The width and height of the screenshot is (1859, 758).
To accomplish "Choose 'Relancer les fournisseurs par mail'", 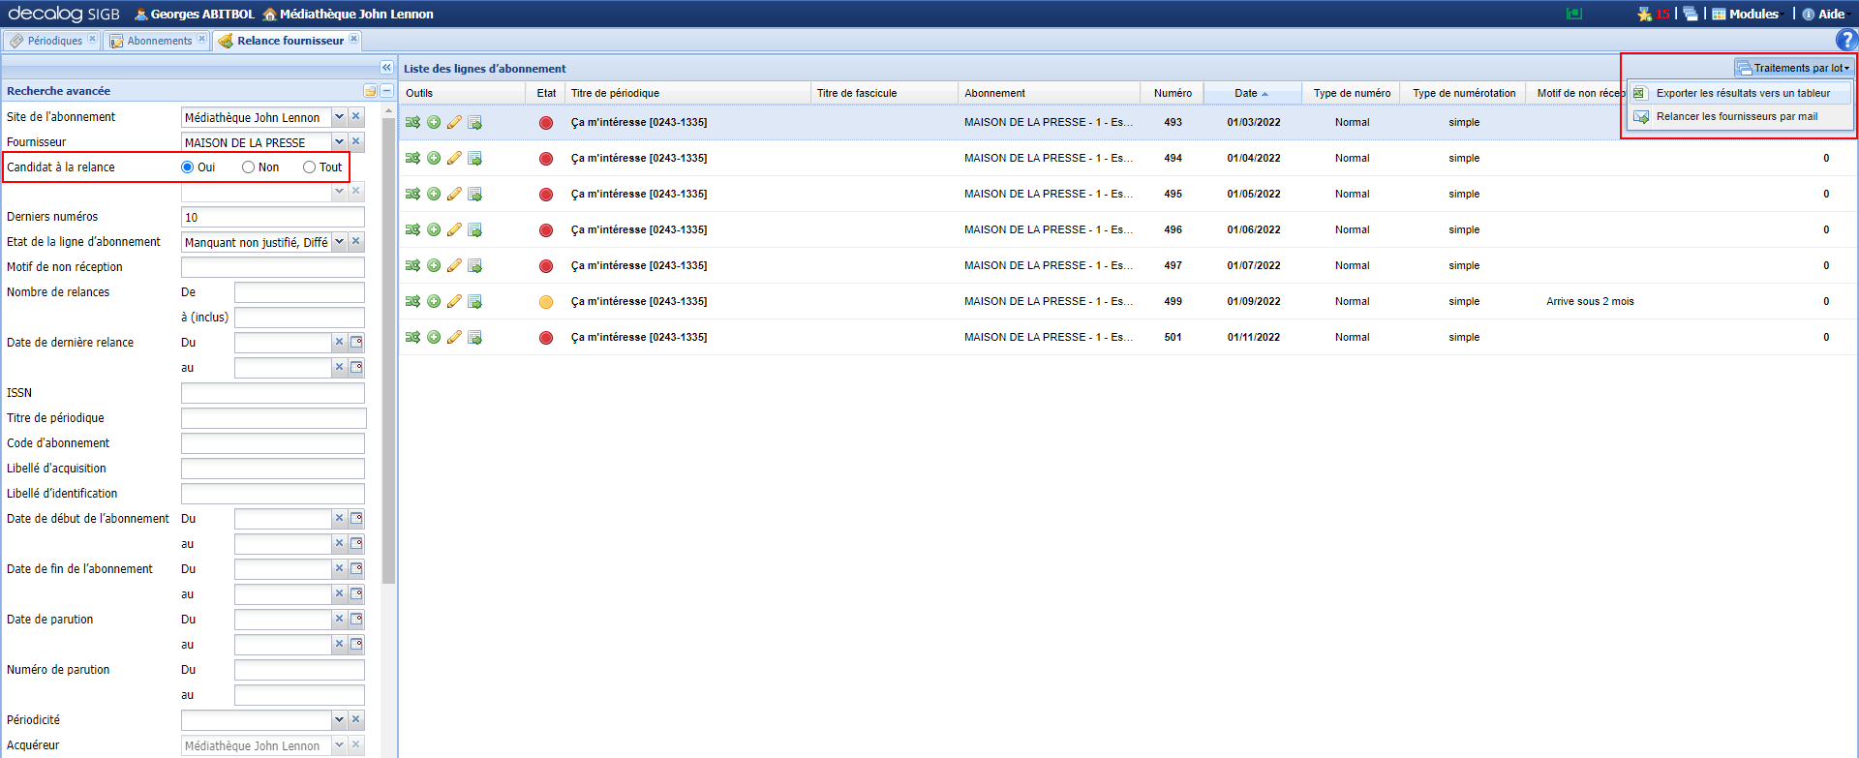I will pos(1736,117).
